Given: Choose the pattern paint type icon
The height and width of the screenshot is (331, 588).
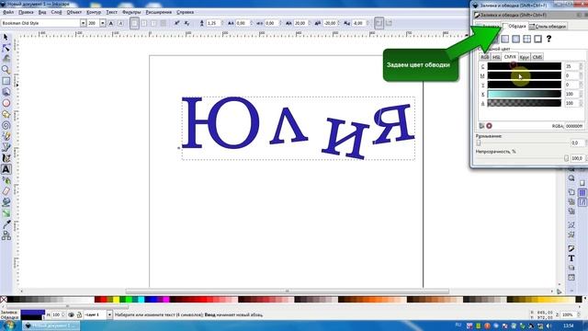Looking at the screenshot, I should click(x=526, y=39).
